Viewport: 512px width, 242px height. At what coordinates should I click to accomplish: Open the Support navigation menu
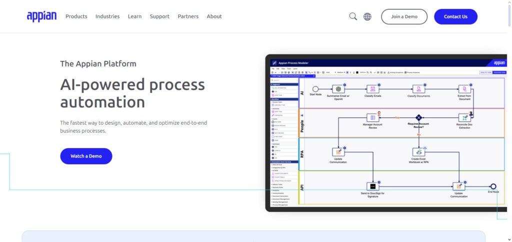[159, 16]
